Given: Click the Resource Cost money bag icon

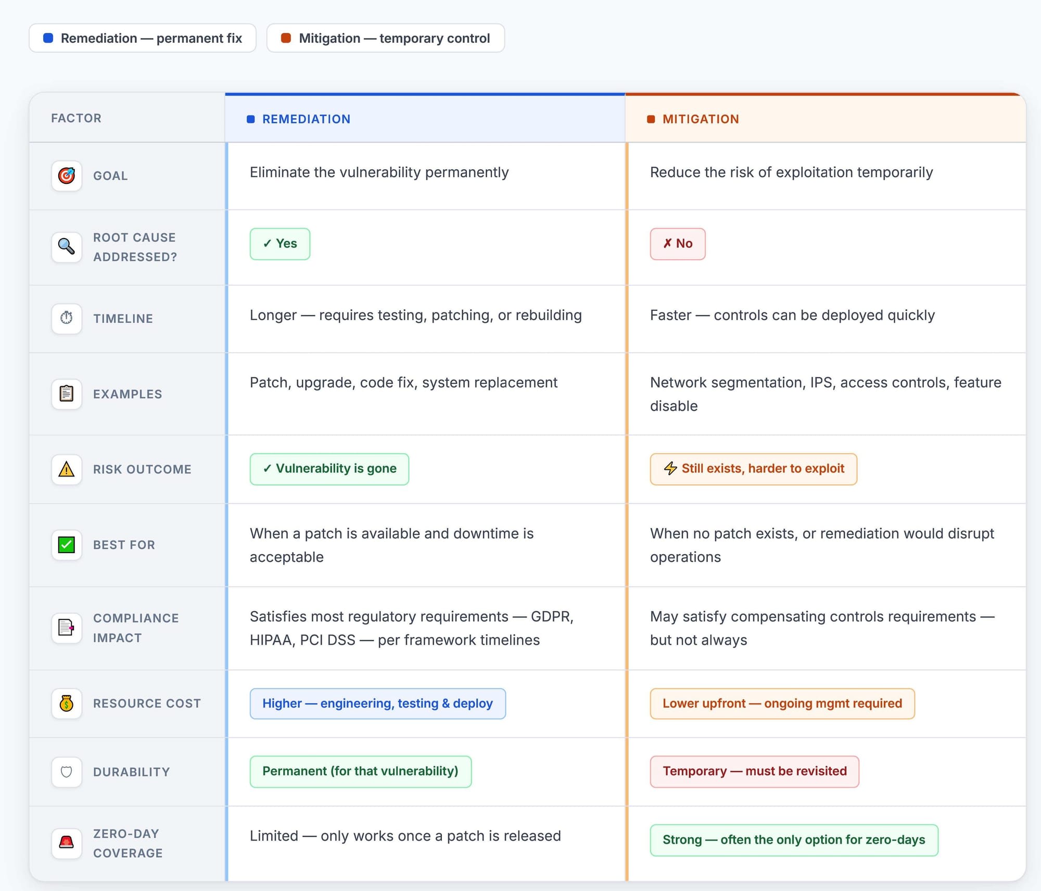Looking at the screenshot, I should [67, 704].
